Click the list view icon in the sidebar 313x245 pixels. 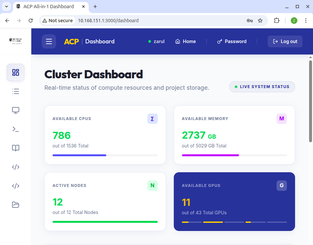tap(16, 91)
